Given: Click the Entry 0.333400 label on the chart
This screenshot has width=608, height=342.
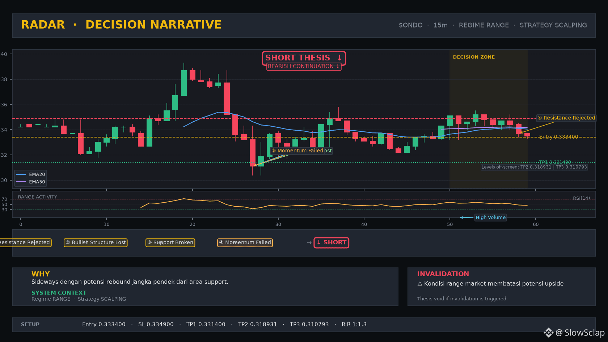Looking at the screenshot, I should (558, 137).
